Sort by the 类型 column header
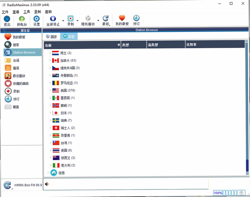The width and height of the screenshot is (250, 197). pyautogui.click(x=134, y=45)
